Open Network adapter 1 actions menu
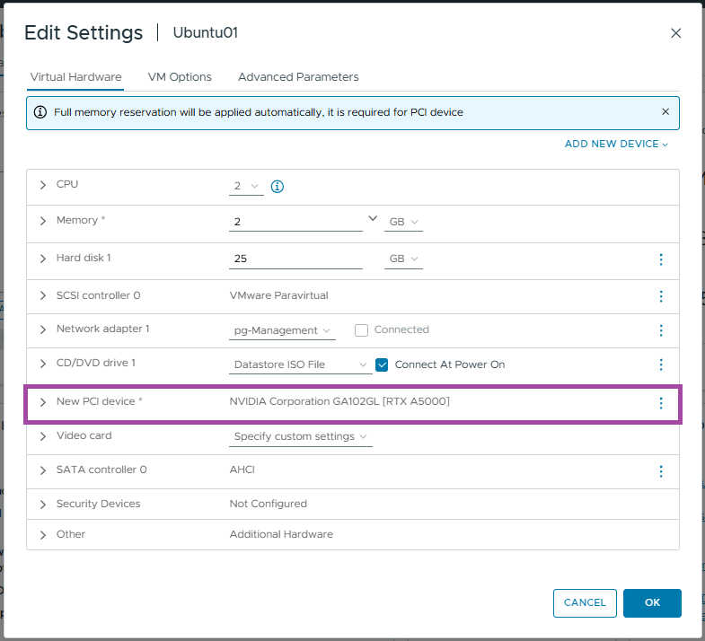The height and width of the screenshot is (641, 705). click(661, 330)
